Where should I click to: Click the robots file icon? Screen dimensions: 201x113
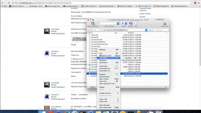[90, 76]
